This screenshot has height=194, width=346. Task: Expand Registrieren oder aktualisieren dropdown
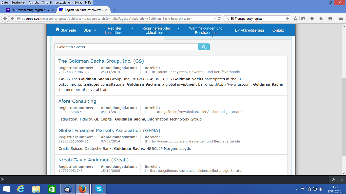click(x=161, y=30)
